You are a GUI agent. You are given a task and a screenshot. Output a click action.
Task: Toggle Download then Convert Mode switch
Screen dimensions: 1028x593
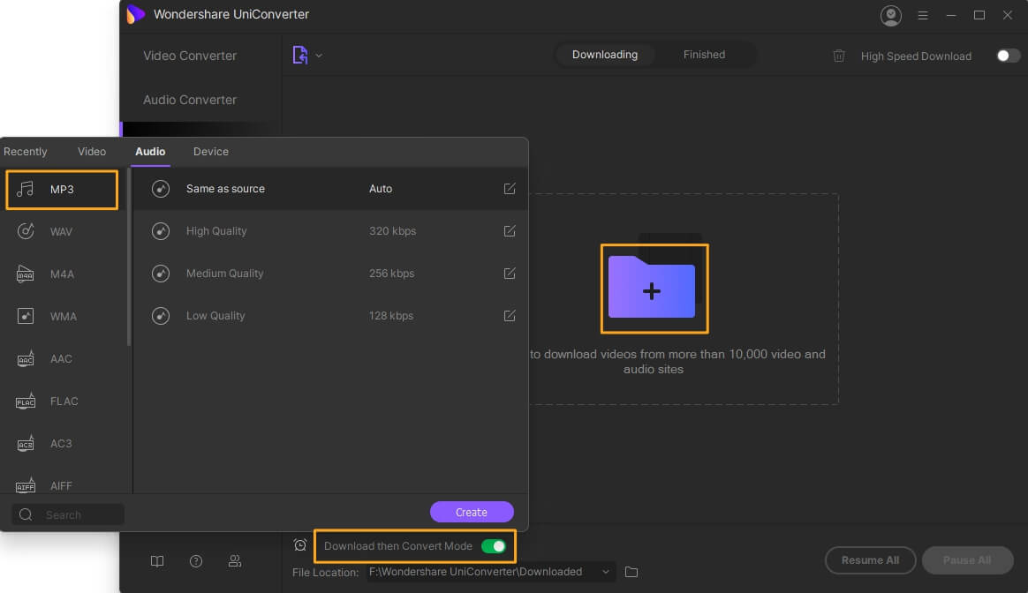[494, 546]
